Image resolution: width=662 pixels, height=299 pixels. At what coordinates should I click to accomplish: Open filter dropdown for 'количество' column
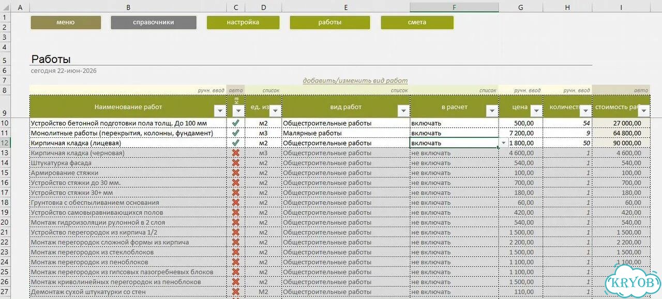click(585, 111)
